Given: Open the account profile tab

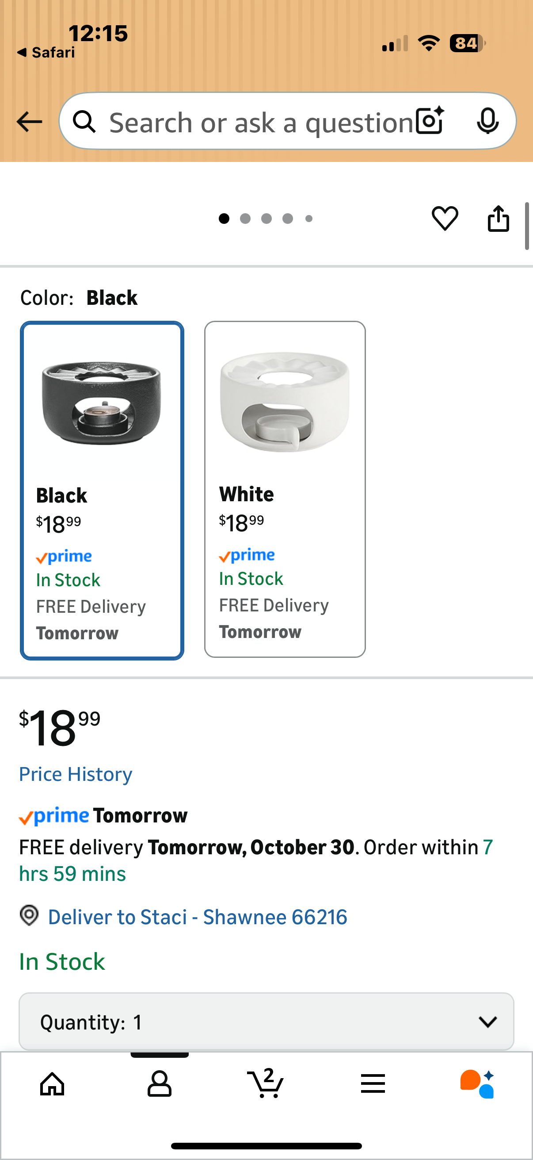Looking at the screenshot, I should pyautogui.click(x=160, y=1083).
